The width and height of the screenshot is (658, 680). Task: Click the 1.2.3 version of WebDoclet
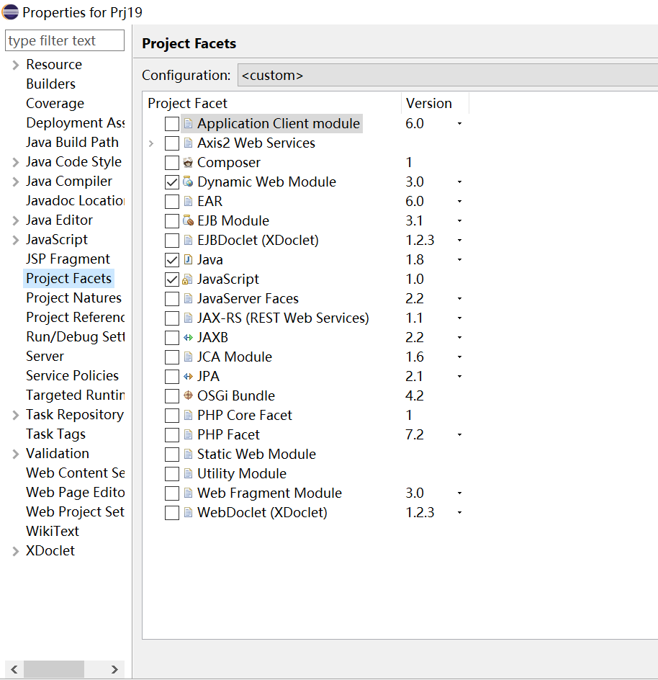tap(420, 512)
